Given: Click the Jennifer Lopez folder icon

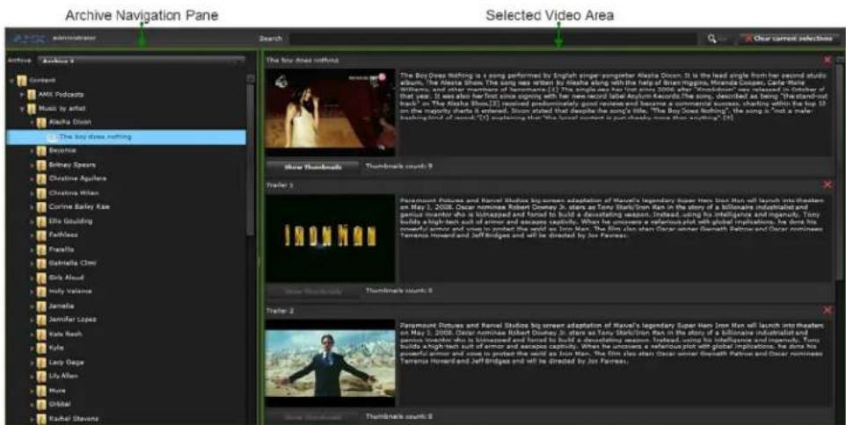Looking at the screenshot, I should pos(40,320).
